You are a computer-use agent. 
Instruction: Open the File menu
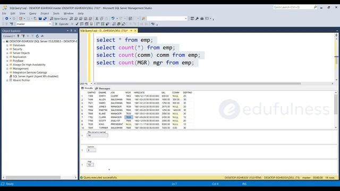tap(4, 13)
